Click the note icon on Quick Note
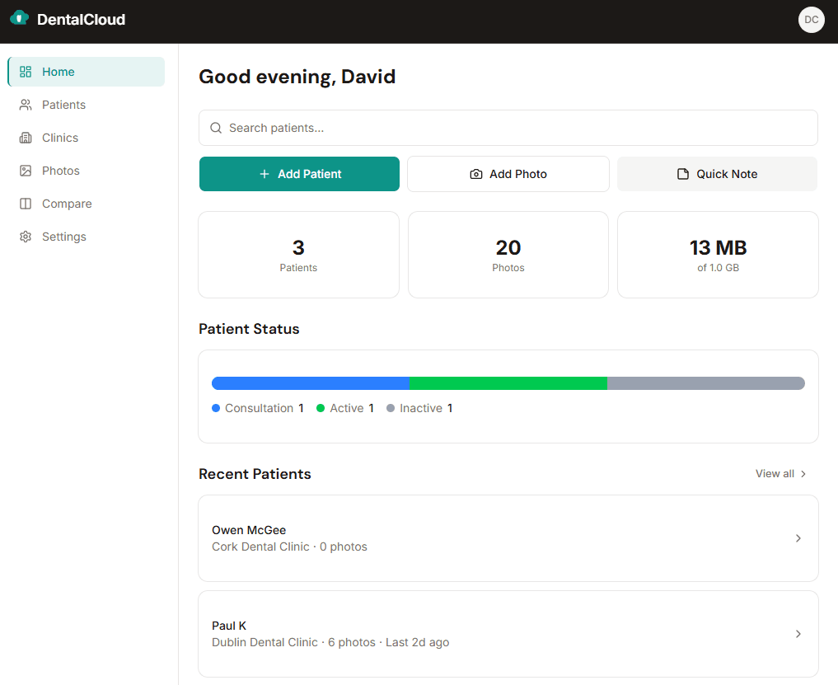The width and height of the screenshot is (838, 685). [x=681, y=174]
